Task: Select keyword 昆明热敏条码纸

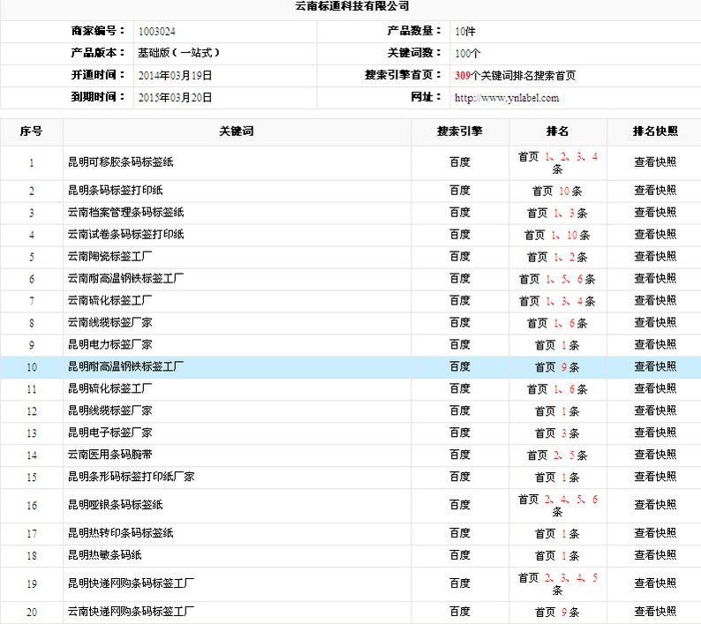Action: 104,555
